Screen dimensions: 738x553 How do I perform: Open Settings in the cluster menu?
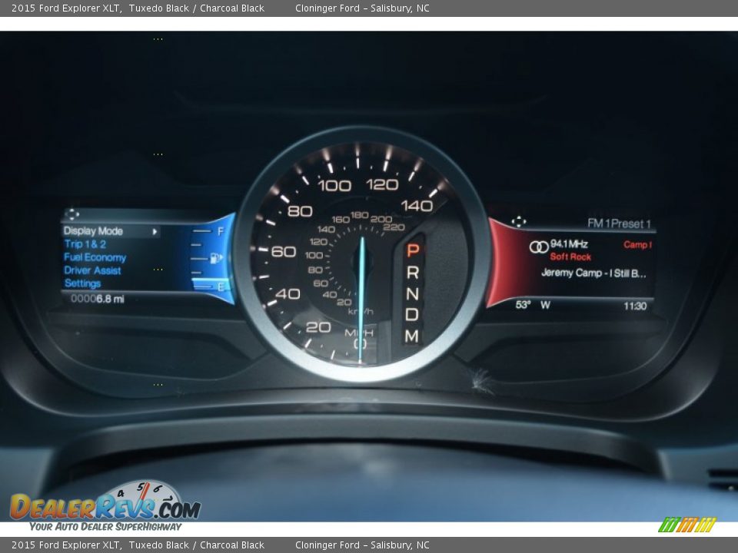[82, 283]
